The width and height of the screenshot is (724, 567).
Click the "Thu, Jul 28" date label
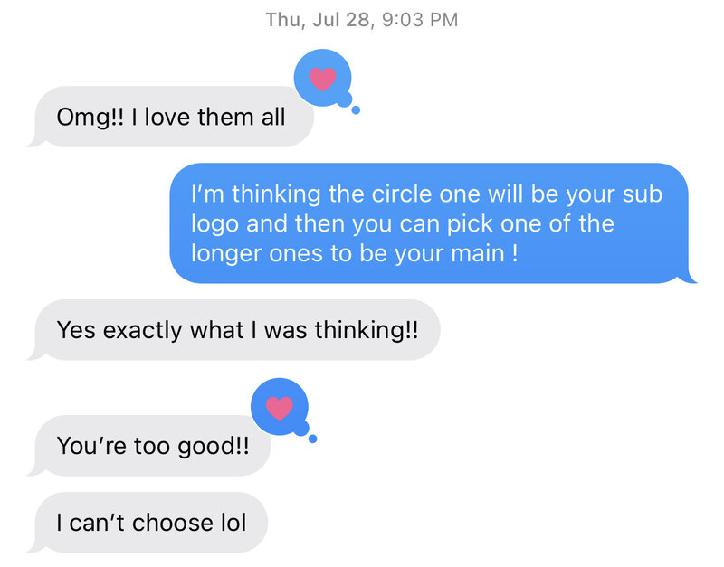[x=318, y=20]
